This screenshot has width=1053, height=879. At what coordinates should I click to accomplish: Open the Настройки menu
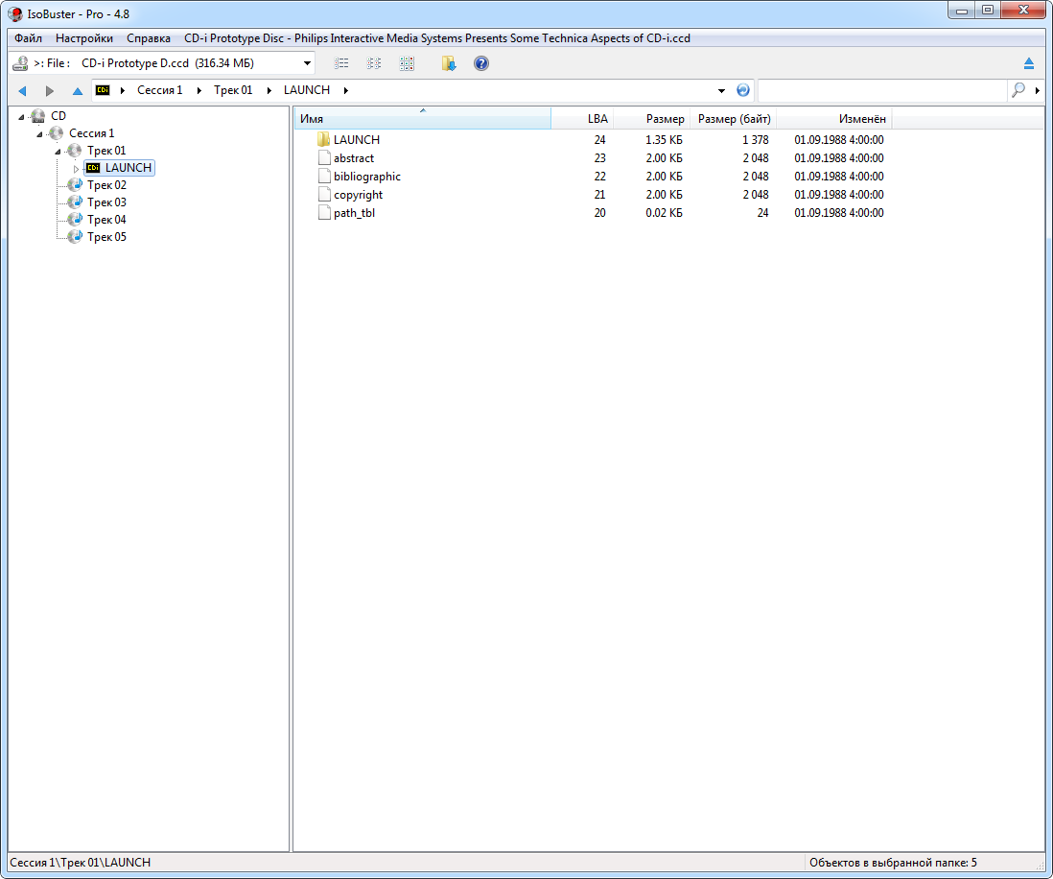tap(84, 38)
